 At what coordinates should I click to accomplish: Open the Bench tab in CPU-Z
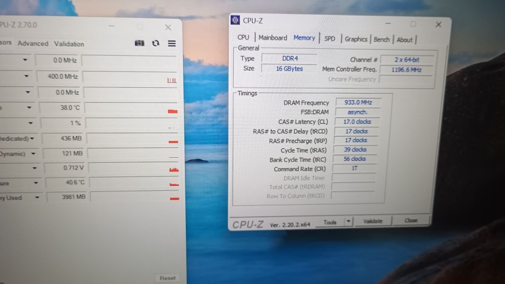pyautogui.click(x=381, y=39)
